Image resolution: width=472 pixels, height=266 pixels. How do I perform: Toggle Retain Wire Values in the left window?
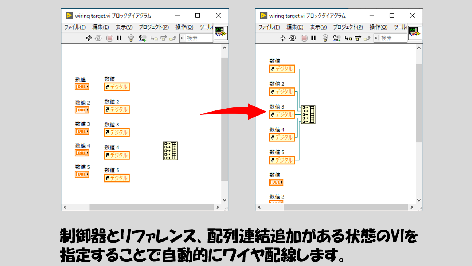143,38
